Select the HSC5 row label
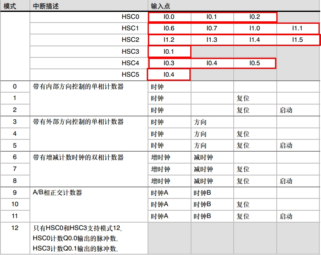 click(130, 74)
